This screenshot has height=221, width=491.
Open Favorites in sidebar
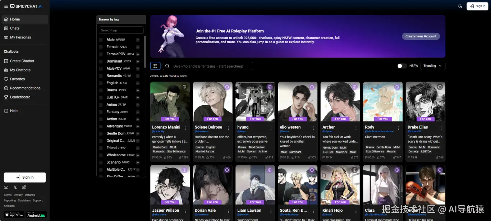coord(25,79)
